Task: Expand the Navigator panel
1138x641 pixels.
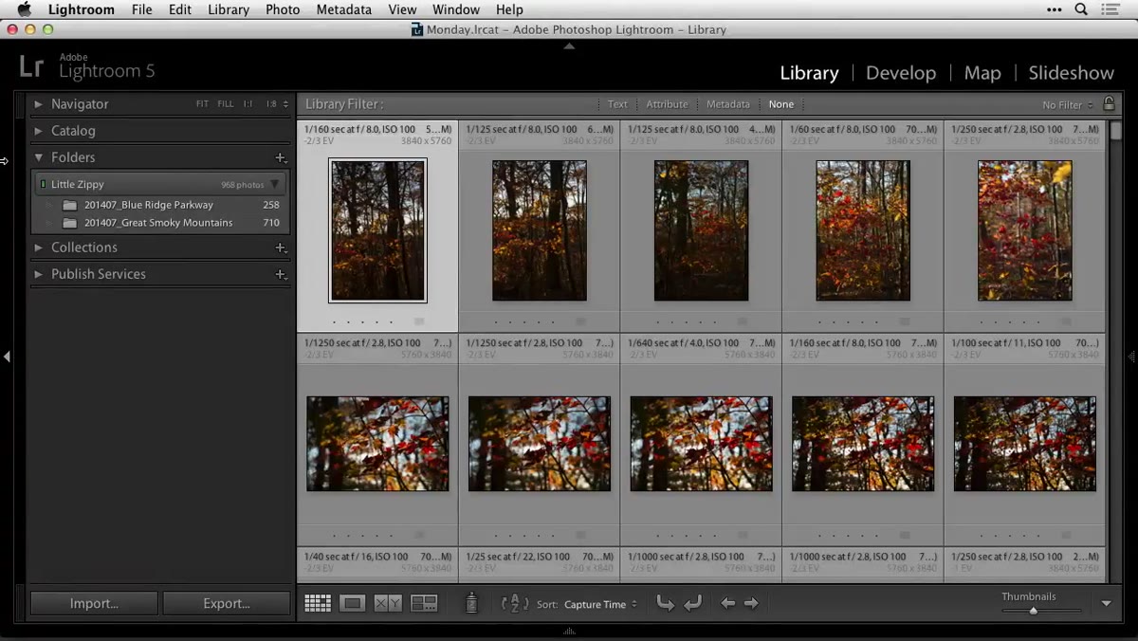Action: point(39,104)
